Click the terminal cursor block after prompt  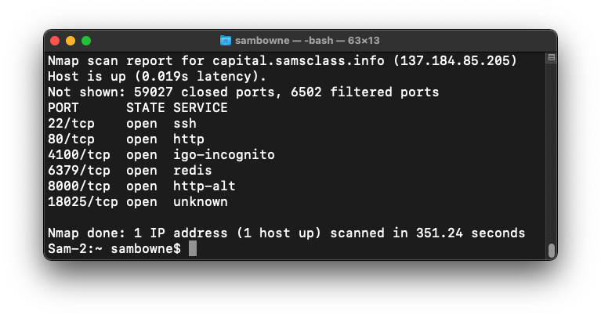[x=193, y=249]
